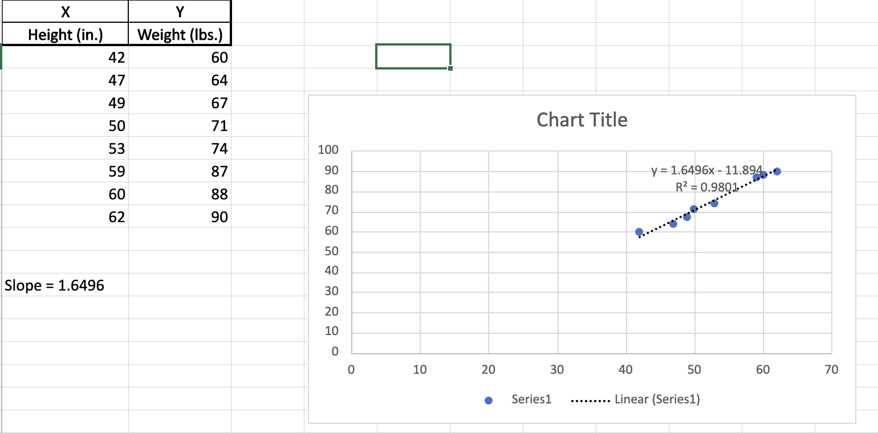
Task: Select the weight cell containing 67
Action: (x=180, y=103)
